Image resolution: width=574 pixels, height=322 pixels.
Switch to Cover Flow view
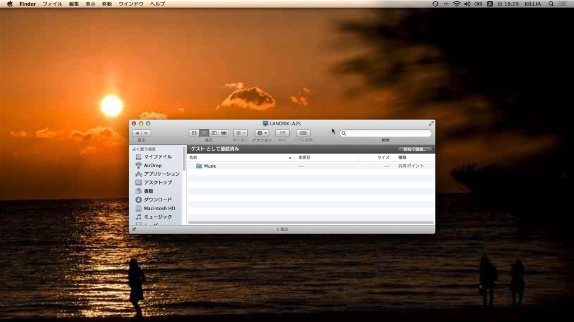[x=224, y=133]
